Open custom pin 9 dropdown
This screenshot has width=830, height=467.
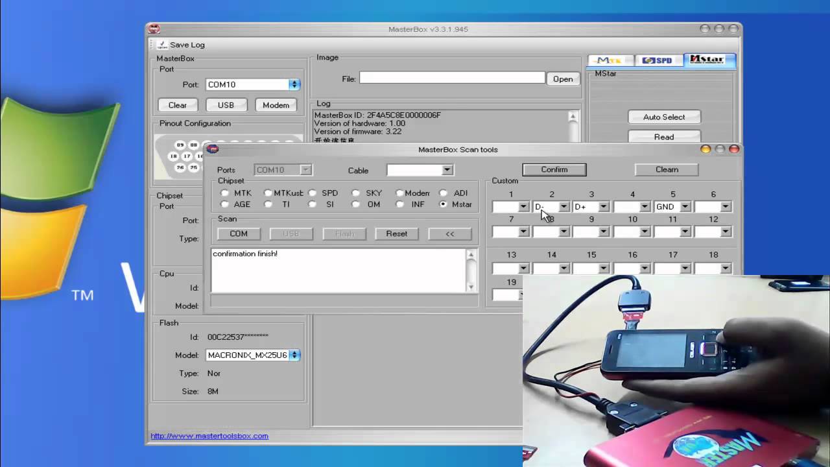[604, 232]
